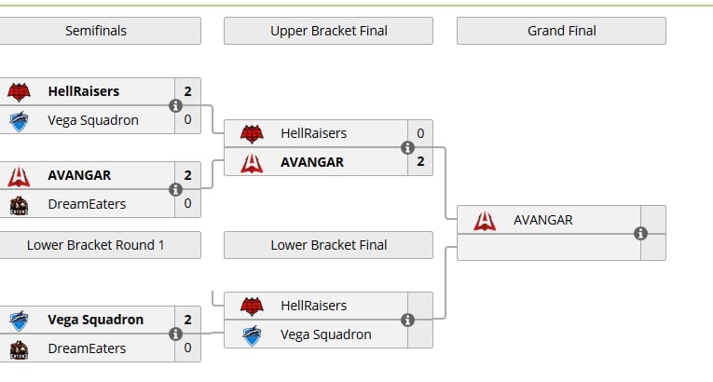Select the Grand Final round header

tap(562, 31)
